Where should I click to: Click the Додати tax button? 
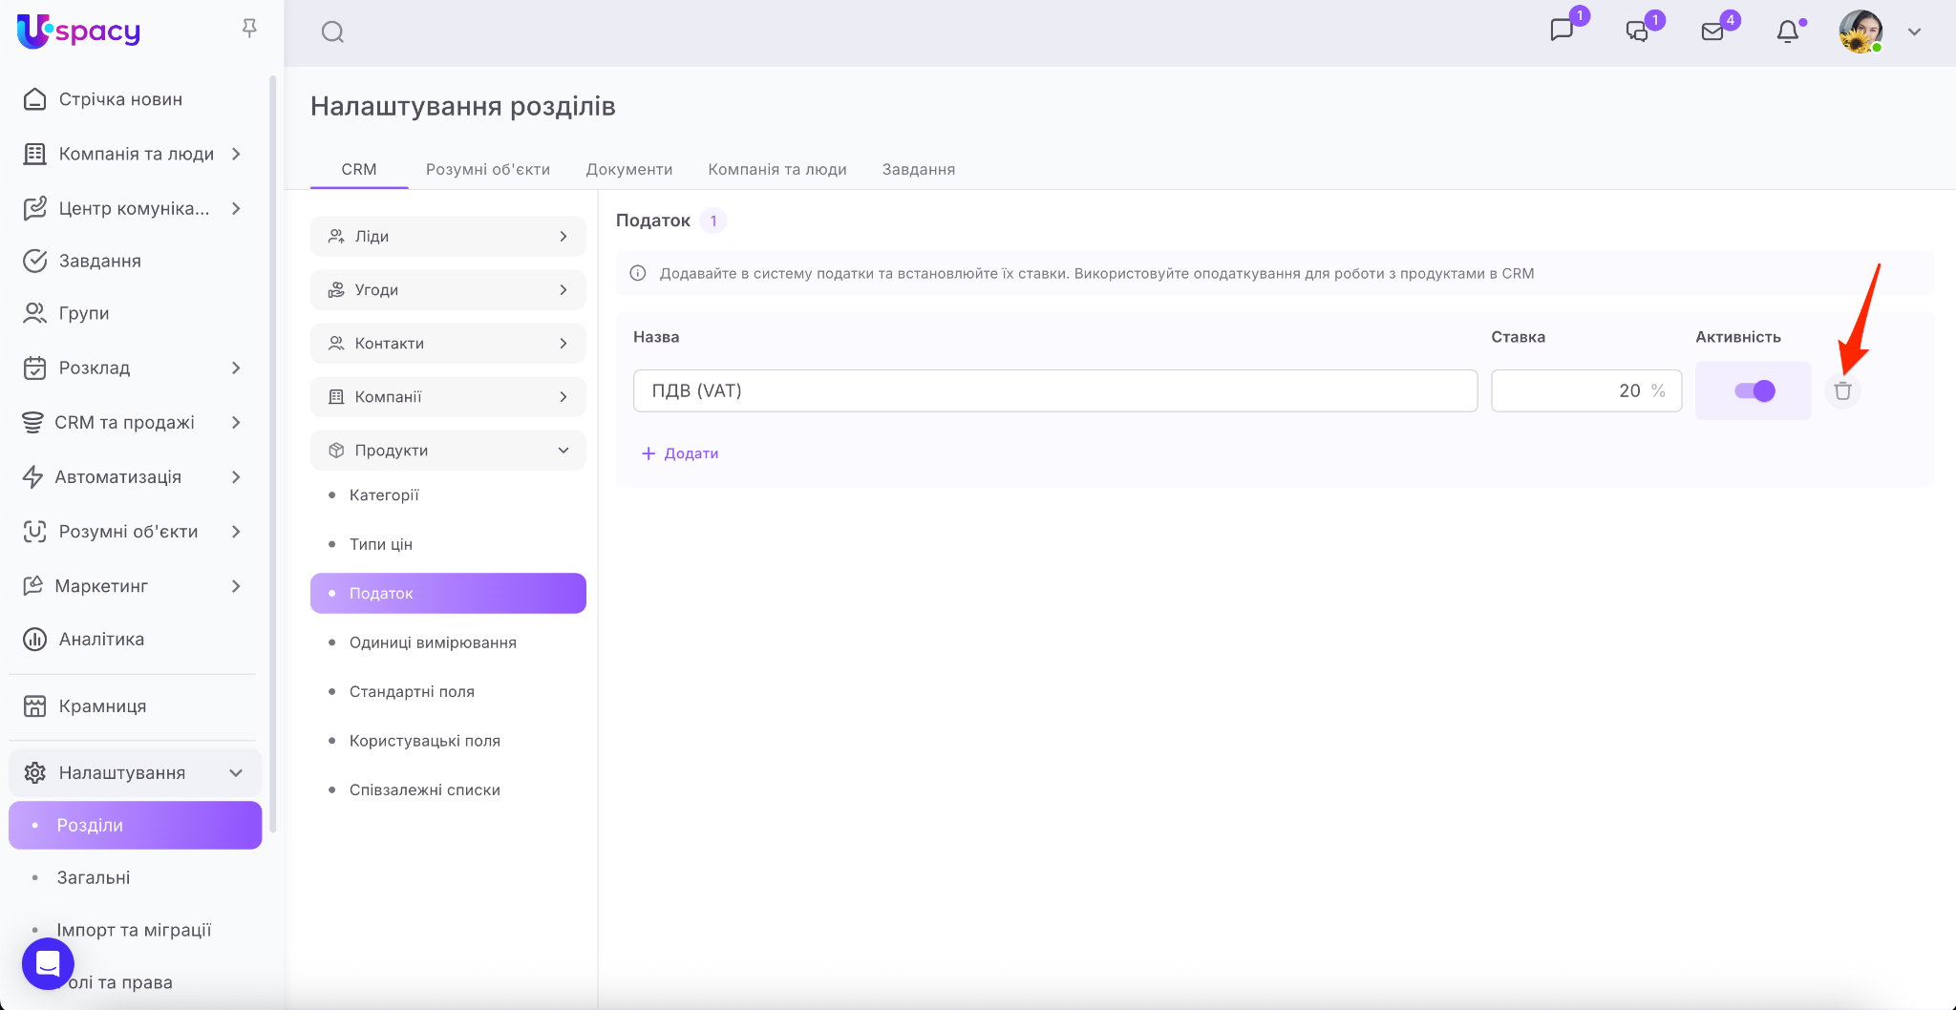[680, 453]
